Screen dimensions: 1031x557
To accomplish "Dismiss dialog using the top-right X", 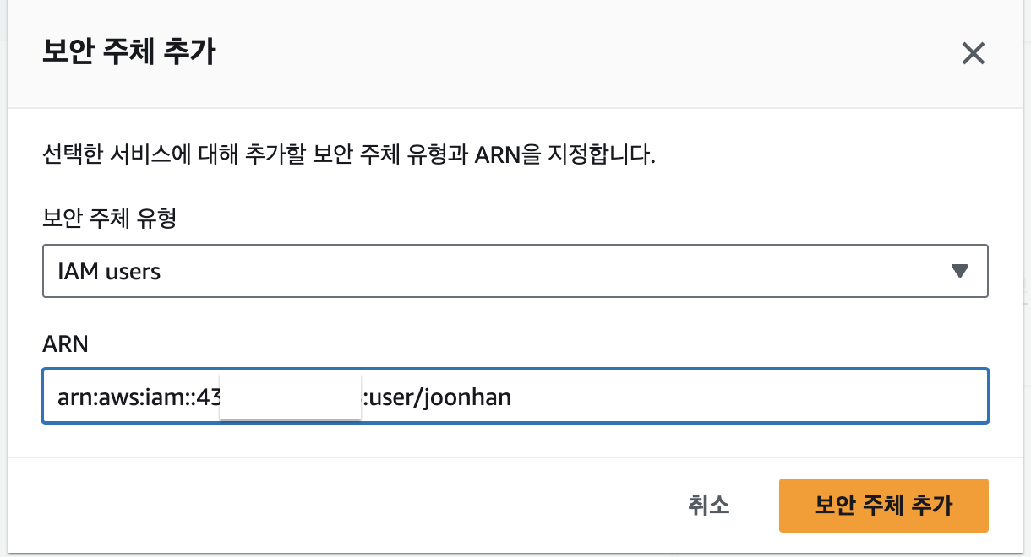I will 974,54.
